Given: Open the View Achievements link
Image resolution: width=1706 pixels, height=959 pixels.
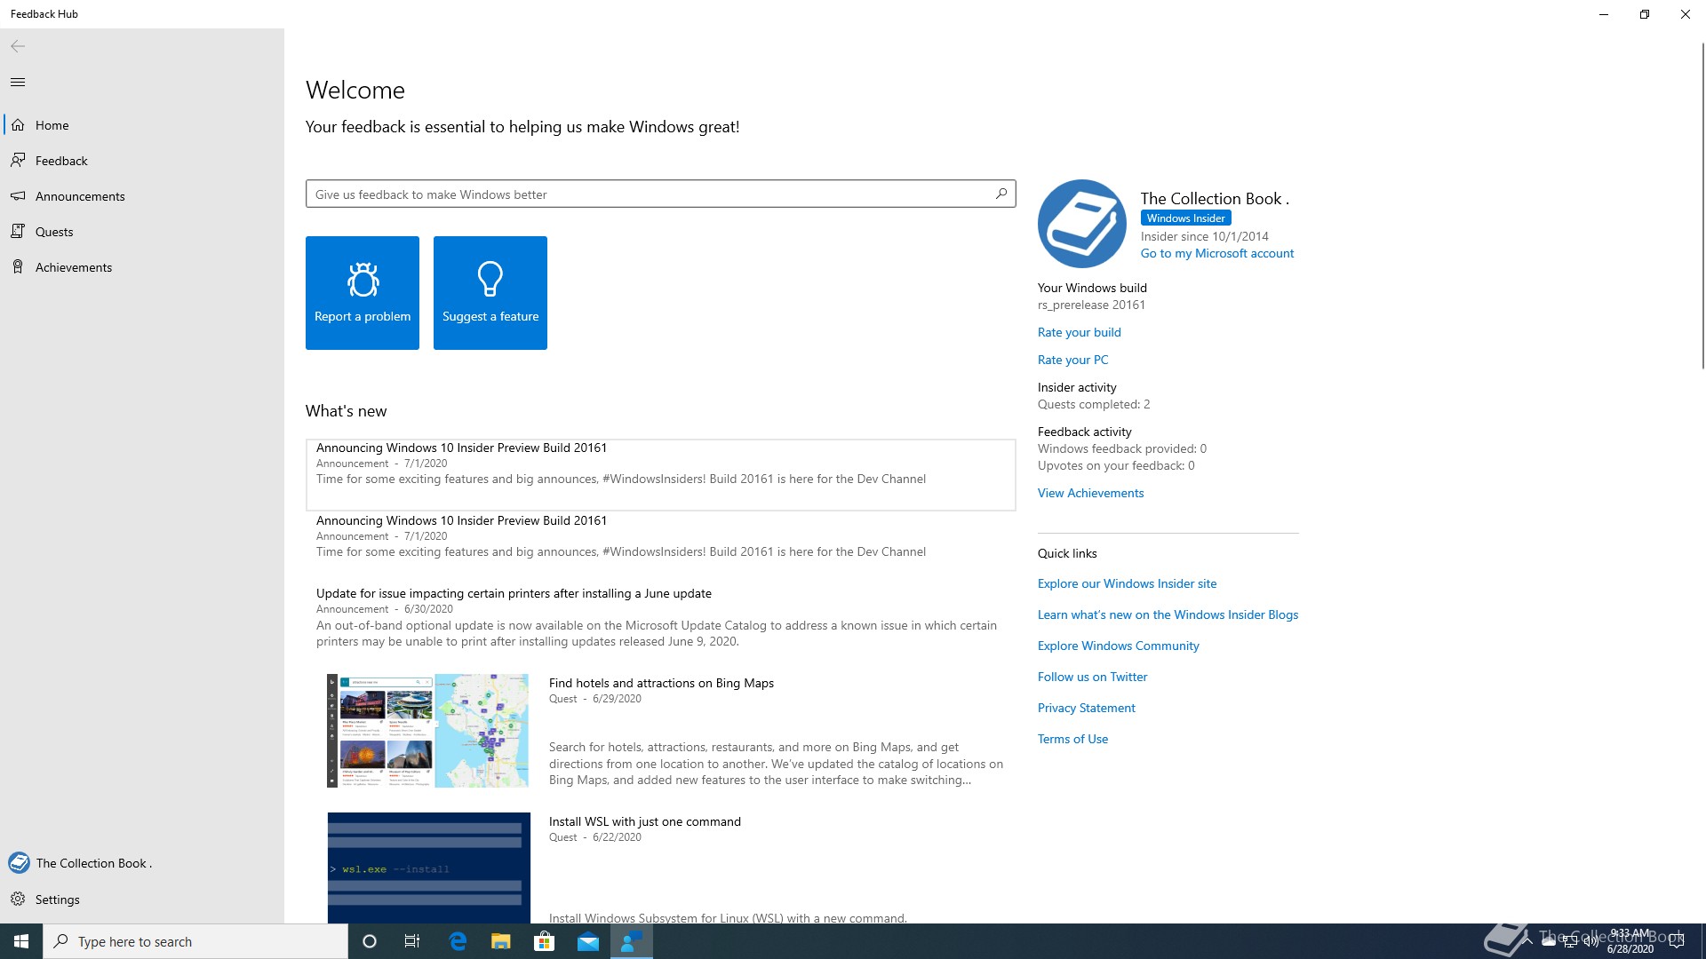Looking at the screenshot, I should 1090,493.
